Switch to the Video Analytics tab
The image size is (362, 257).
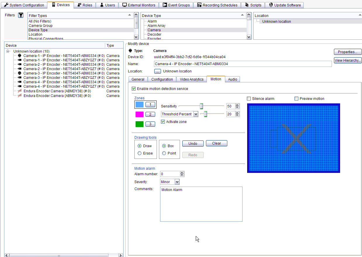coord(192,79)
